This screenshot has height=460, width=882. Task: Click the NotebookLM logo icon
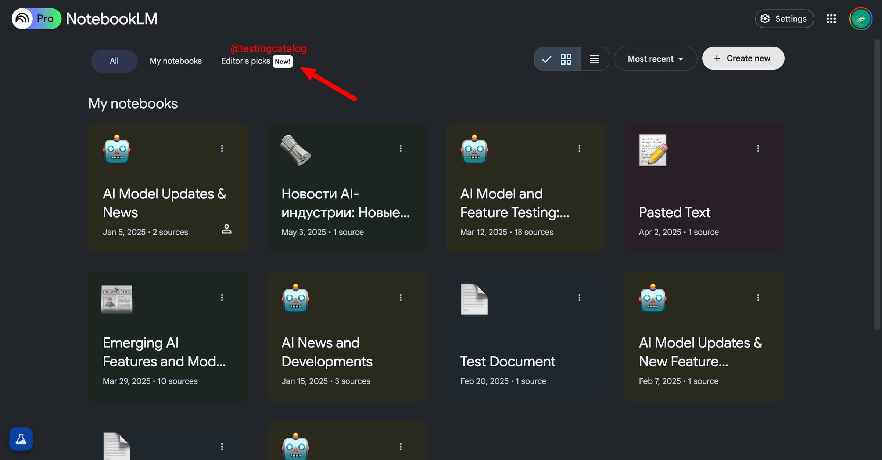pyautogui.click(x=21, y=18)
